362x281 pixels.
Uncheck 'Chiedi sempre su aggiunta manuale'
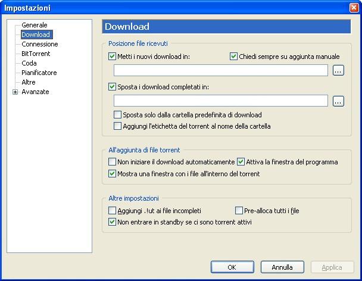click(x=233, y=57)
